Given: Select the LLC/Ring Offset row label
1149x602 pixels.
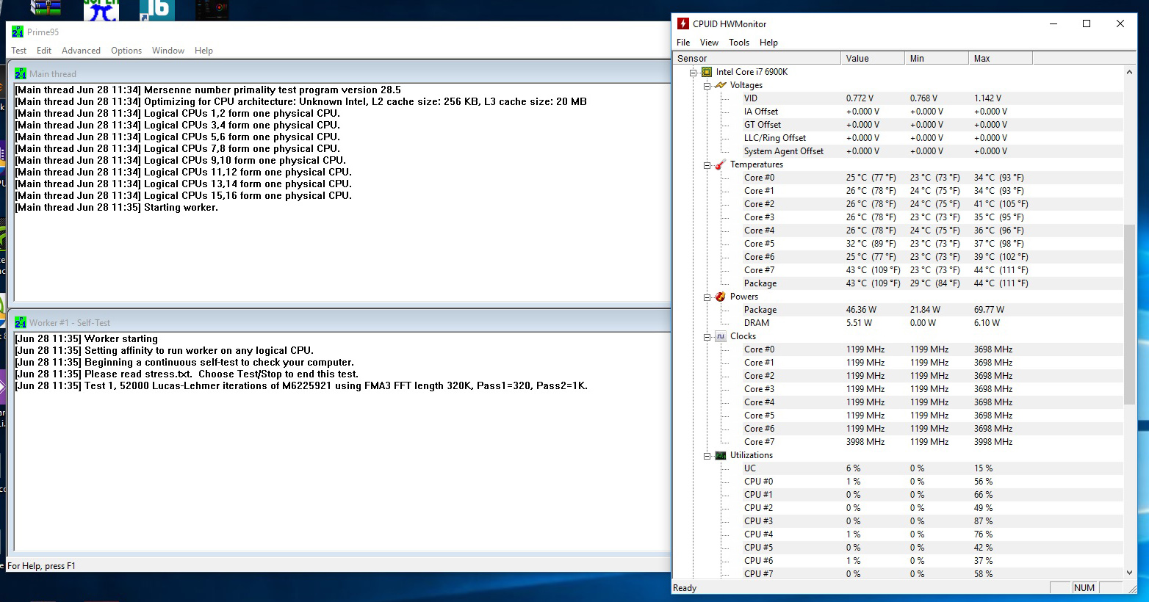Looking at the screenshot, I should (775, 138).
